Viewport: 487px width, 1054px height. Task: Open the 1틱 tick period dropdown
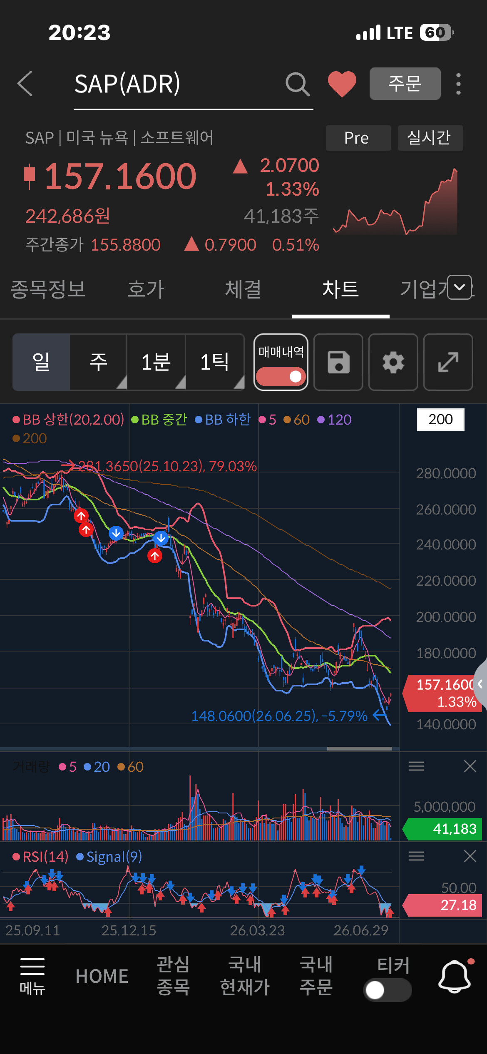(x=215, y=362)
